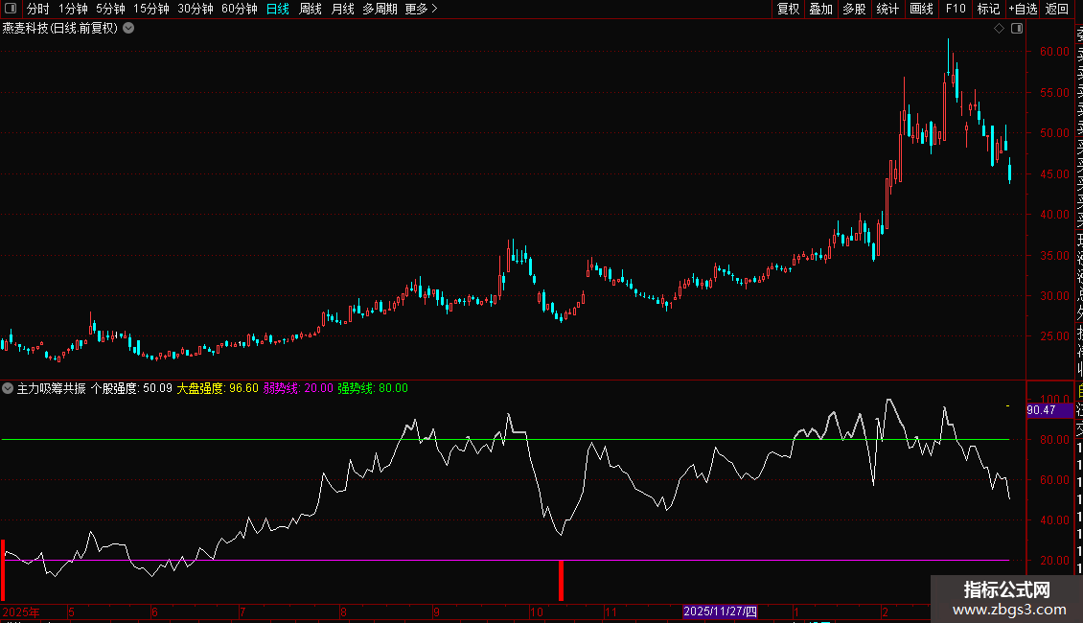Image resolution: width=1083 pixels, height=623 pixels.
Task: Click the diamond marker icon above chart
Action: (999, 29)
